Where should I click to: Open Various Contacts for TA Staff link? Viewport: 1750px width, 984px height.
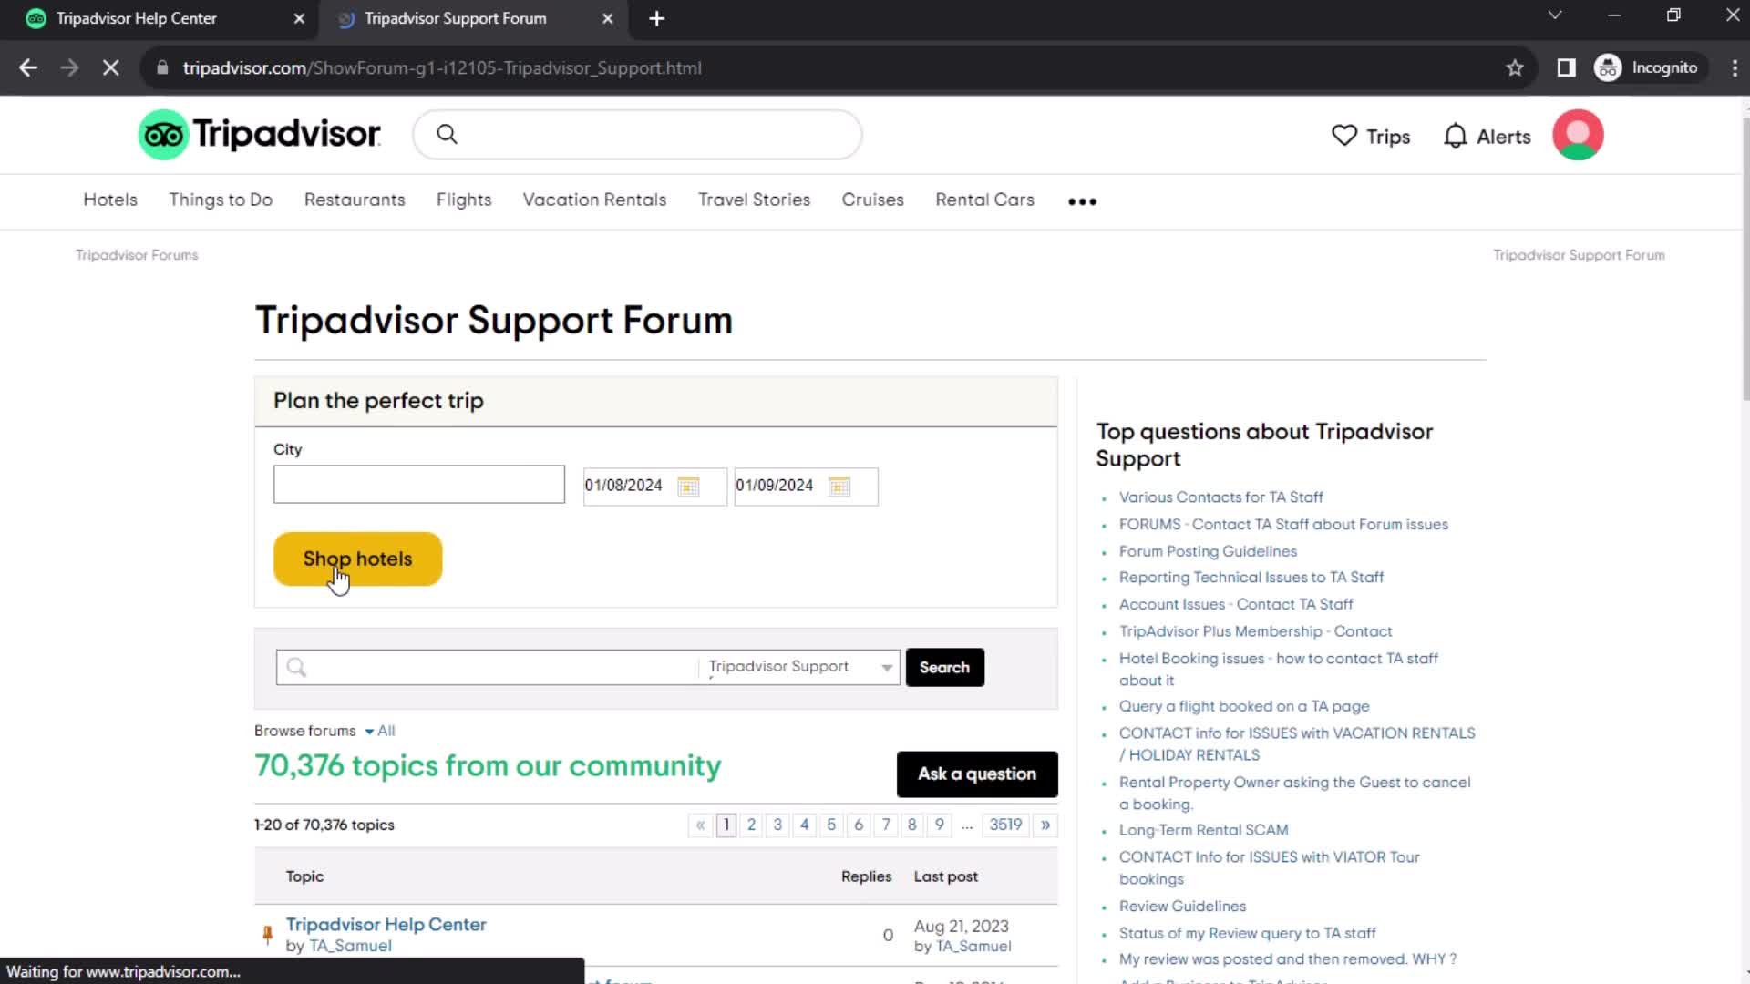[1220, 497]
